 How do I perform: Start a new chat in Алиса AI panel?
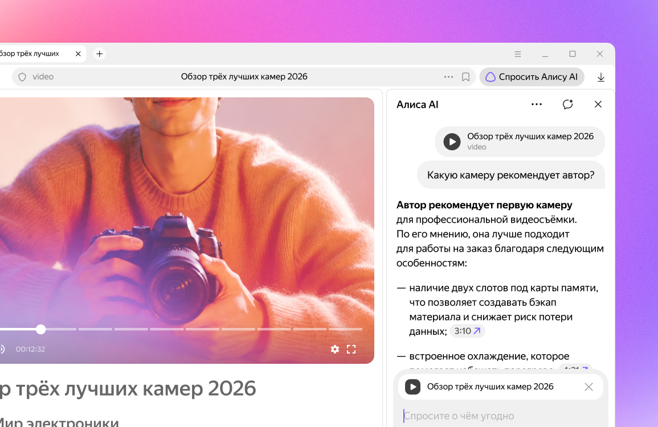568,104
